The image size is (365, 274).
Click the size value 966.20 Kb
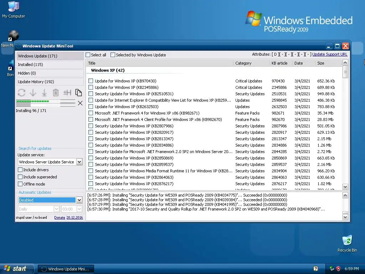[x=326, y=171]
